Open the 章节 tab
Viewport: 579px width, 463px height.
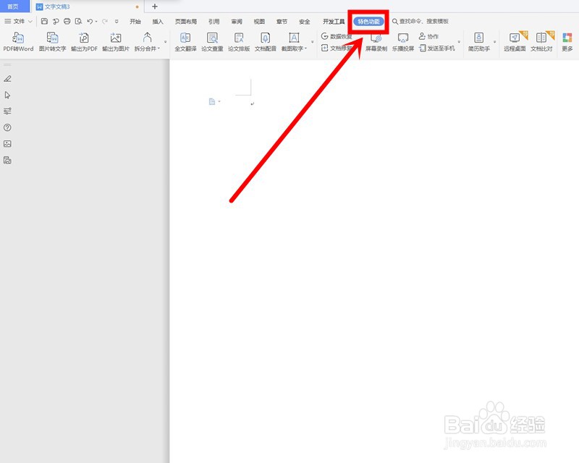click(x=282, y=22)
